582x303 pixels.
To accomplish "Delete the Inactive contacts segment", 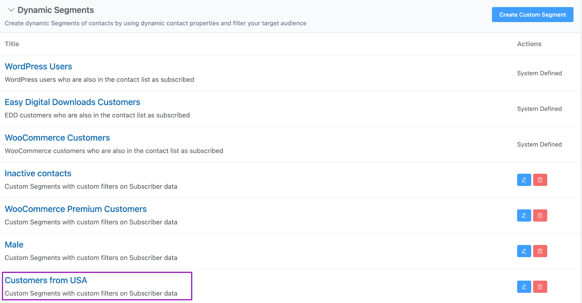I will [x=540, y=180].
